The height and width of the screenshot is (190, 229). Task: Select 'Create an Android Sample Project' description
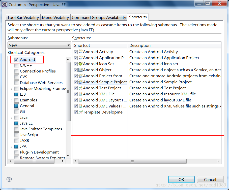point(160,82)
